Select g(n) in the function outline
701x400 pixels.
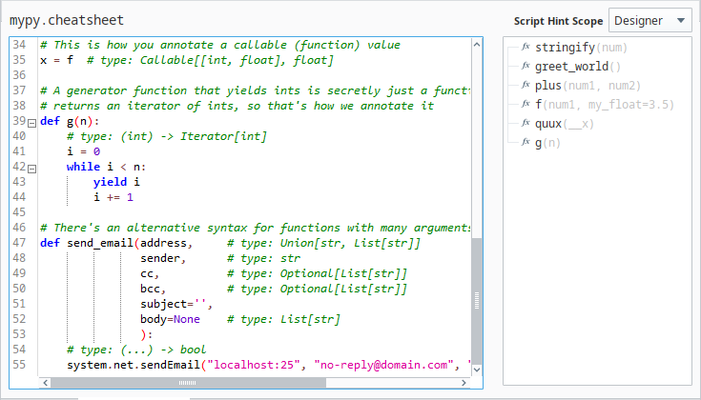pyautogui.click(x=547, y=143)
